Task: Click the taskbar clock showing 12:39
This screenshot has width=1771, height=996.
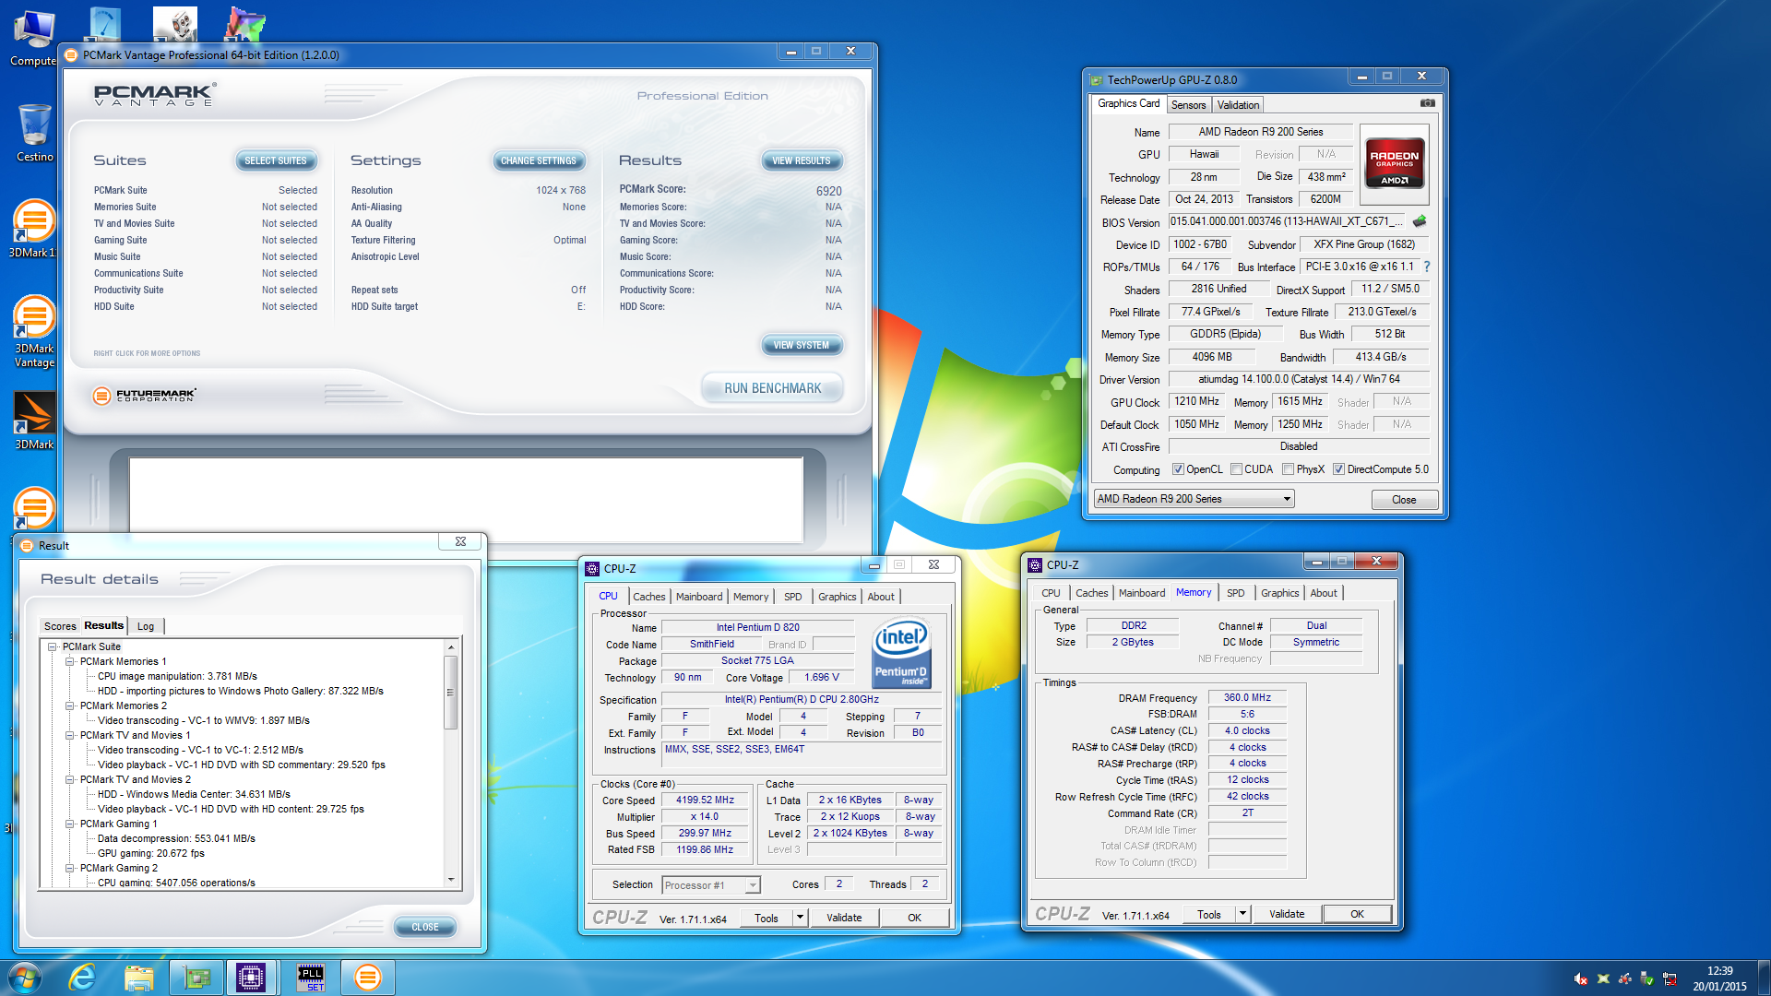Action: [1719, 978]
